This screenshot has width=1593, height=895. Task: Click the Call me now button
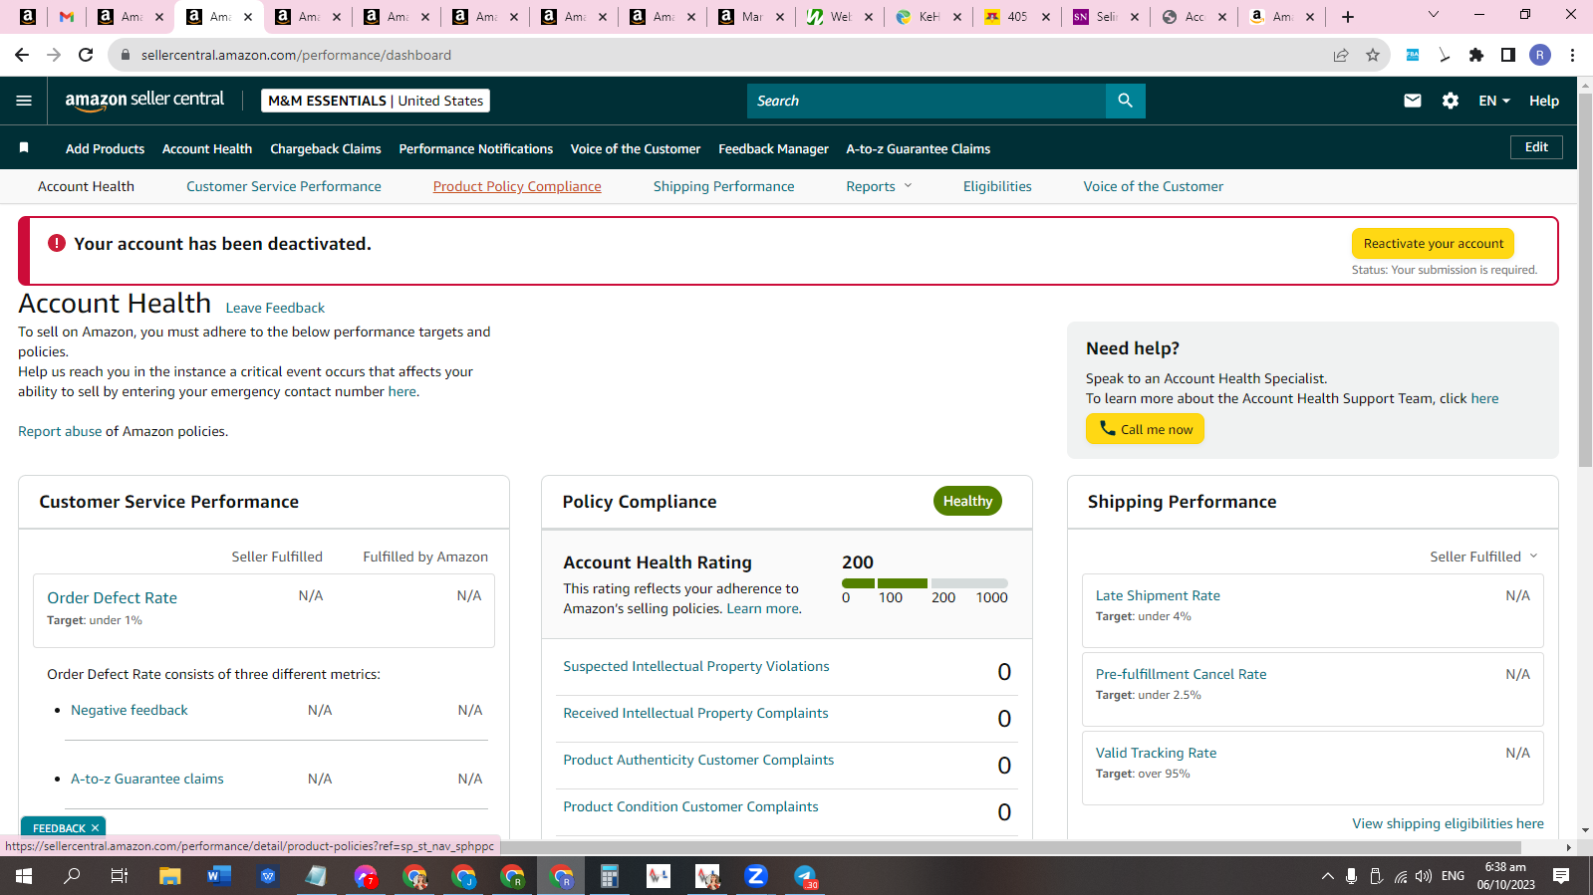click(1145, 429)
